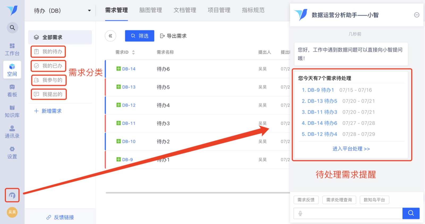Click the 需求处理查询 quick reply chip
The height and width of the screenshot is (224, 425).
click(x=339, y=200)
